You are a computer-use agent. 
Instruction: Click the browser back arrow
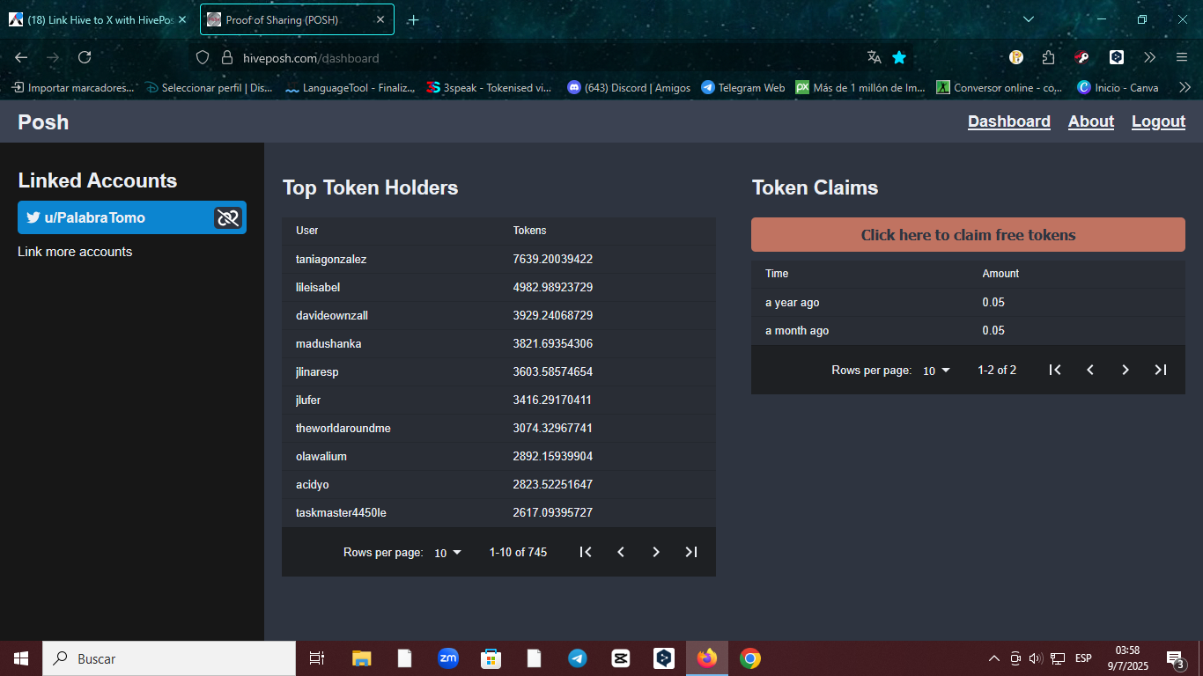tap(21, 57)
